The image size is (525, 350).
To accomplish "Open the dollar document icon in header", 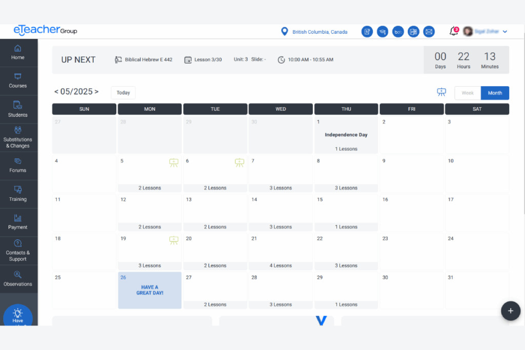I will pyautogui.click(x=367, y=32).
